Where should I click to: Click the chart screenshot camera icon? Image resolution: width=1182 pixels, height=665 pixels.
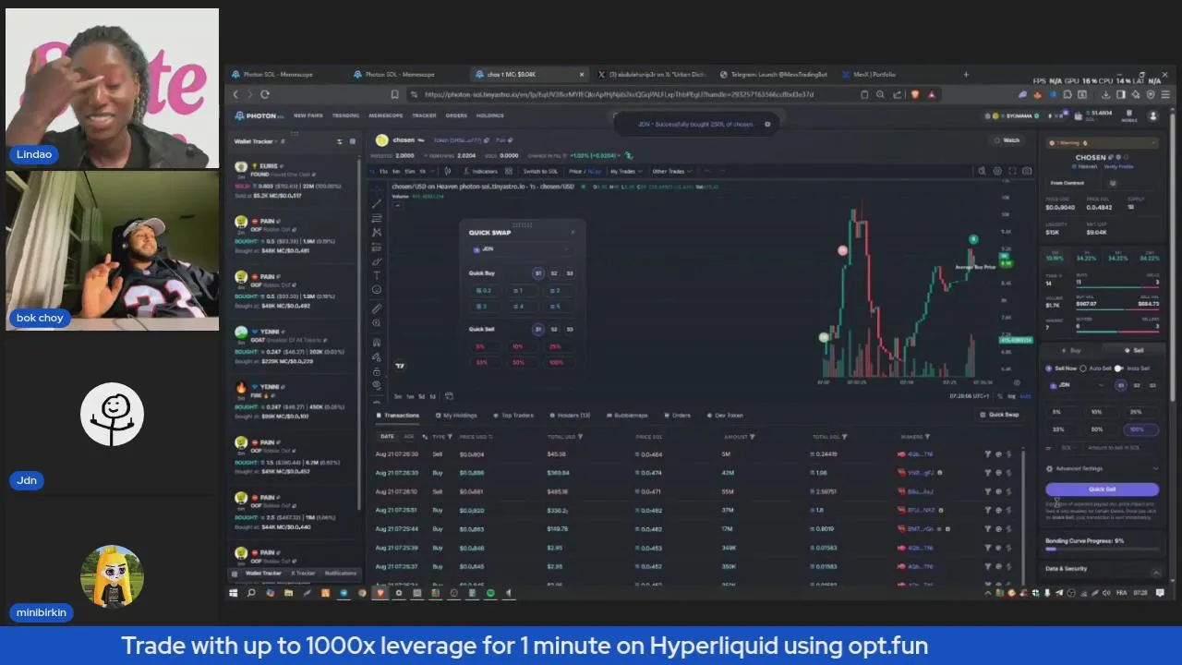click(1027, 171)
